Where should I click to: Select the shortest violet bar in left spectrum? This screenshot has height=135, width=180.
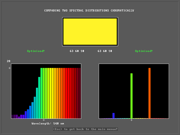pyautogui.click(x=19, y=117)
